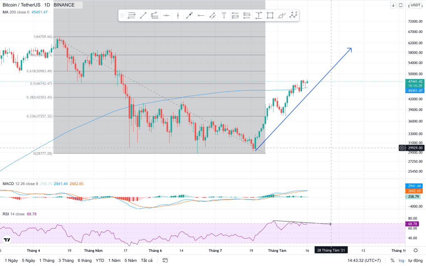The image size is (426, 266).
Task: Pick the vertical line tool
Action: pos(178,16)
